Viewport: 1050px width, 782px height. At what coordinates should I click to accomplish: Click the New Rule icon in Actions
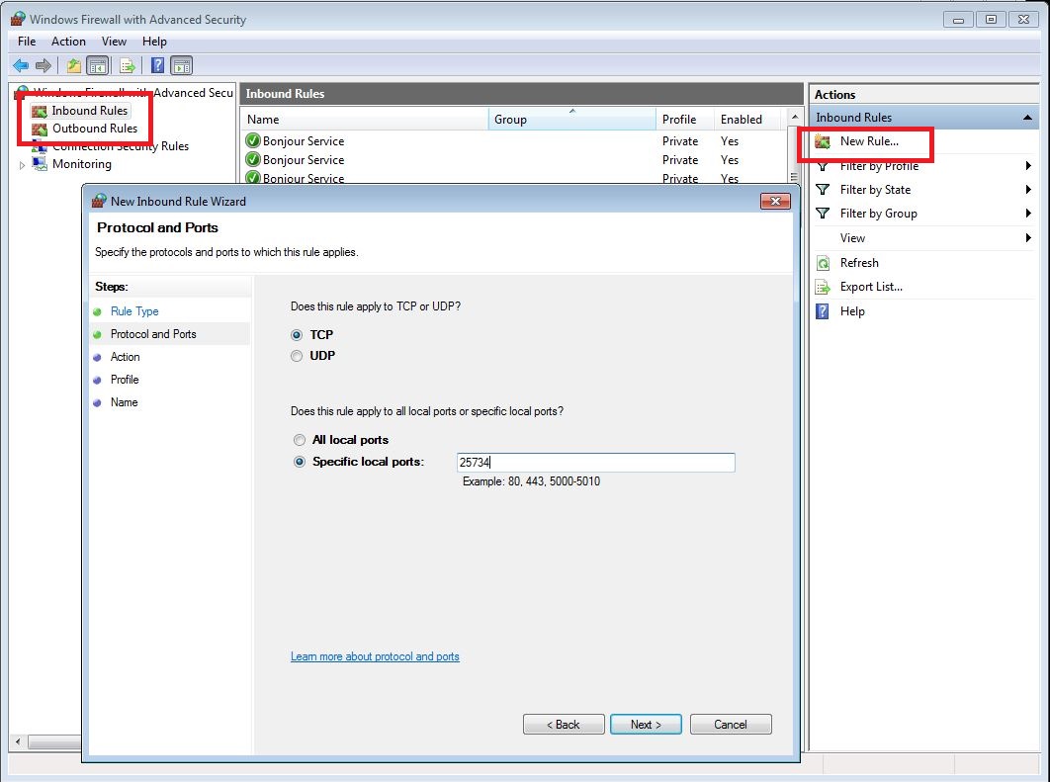click(823, 141)
